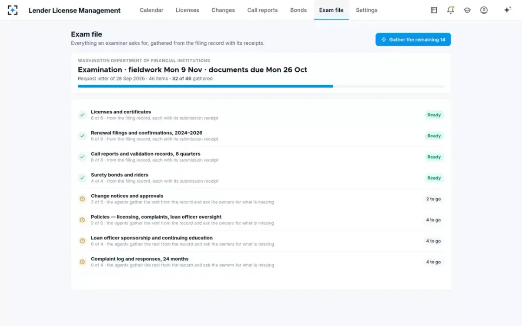This screenshot has width=522, height=326.
Task: Go to the Calendar tab
Action: pos(151,10)
